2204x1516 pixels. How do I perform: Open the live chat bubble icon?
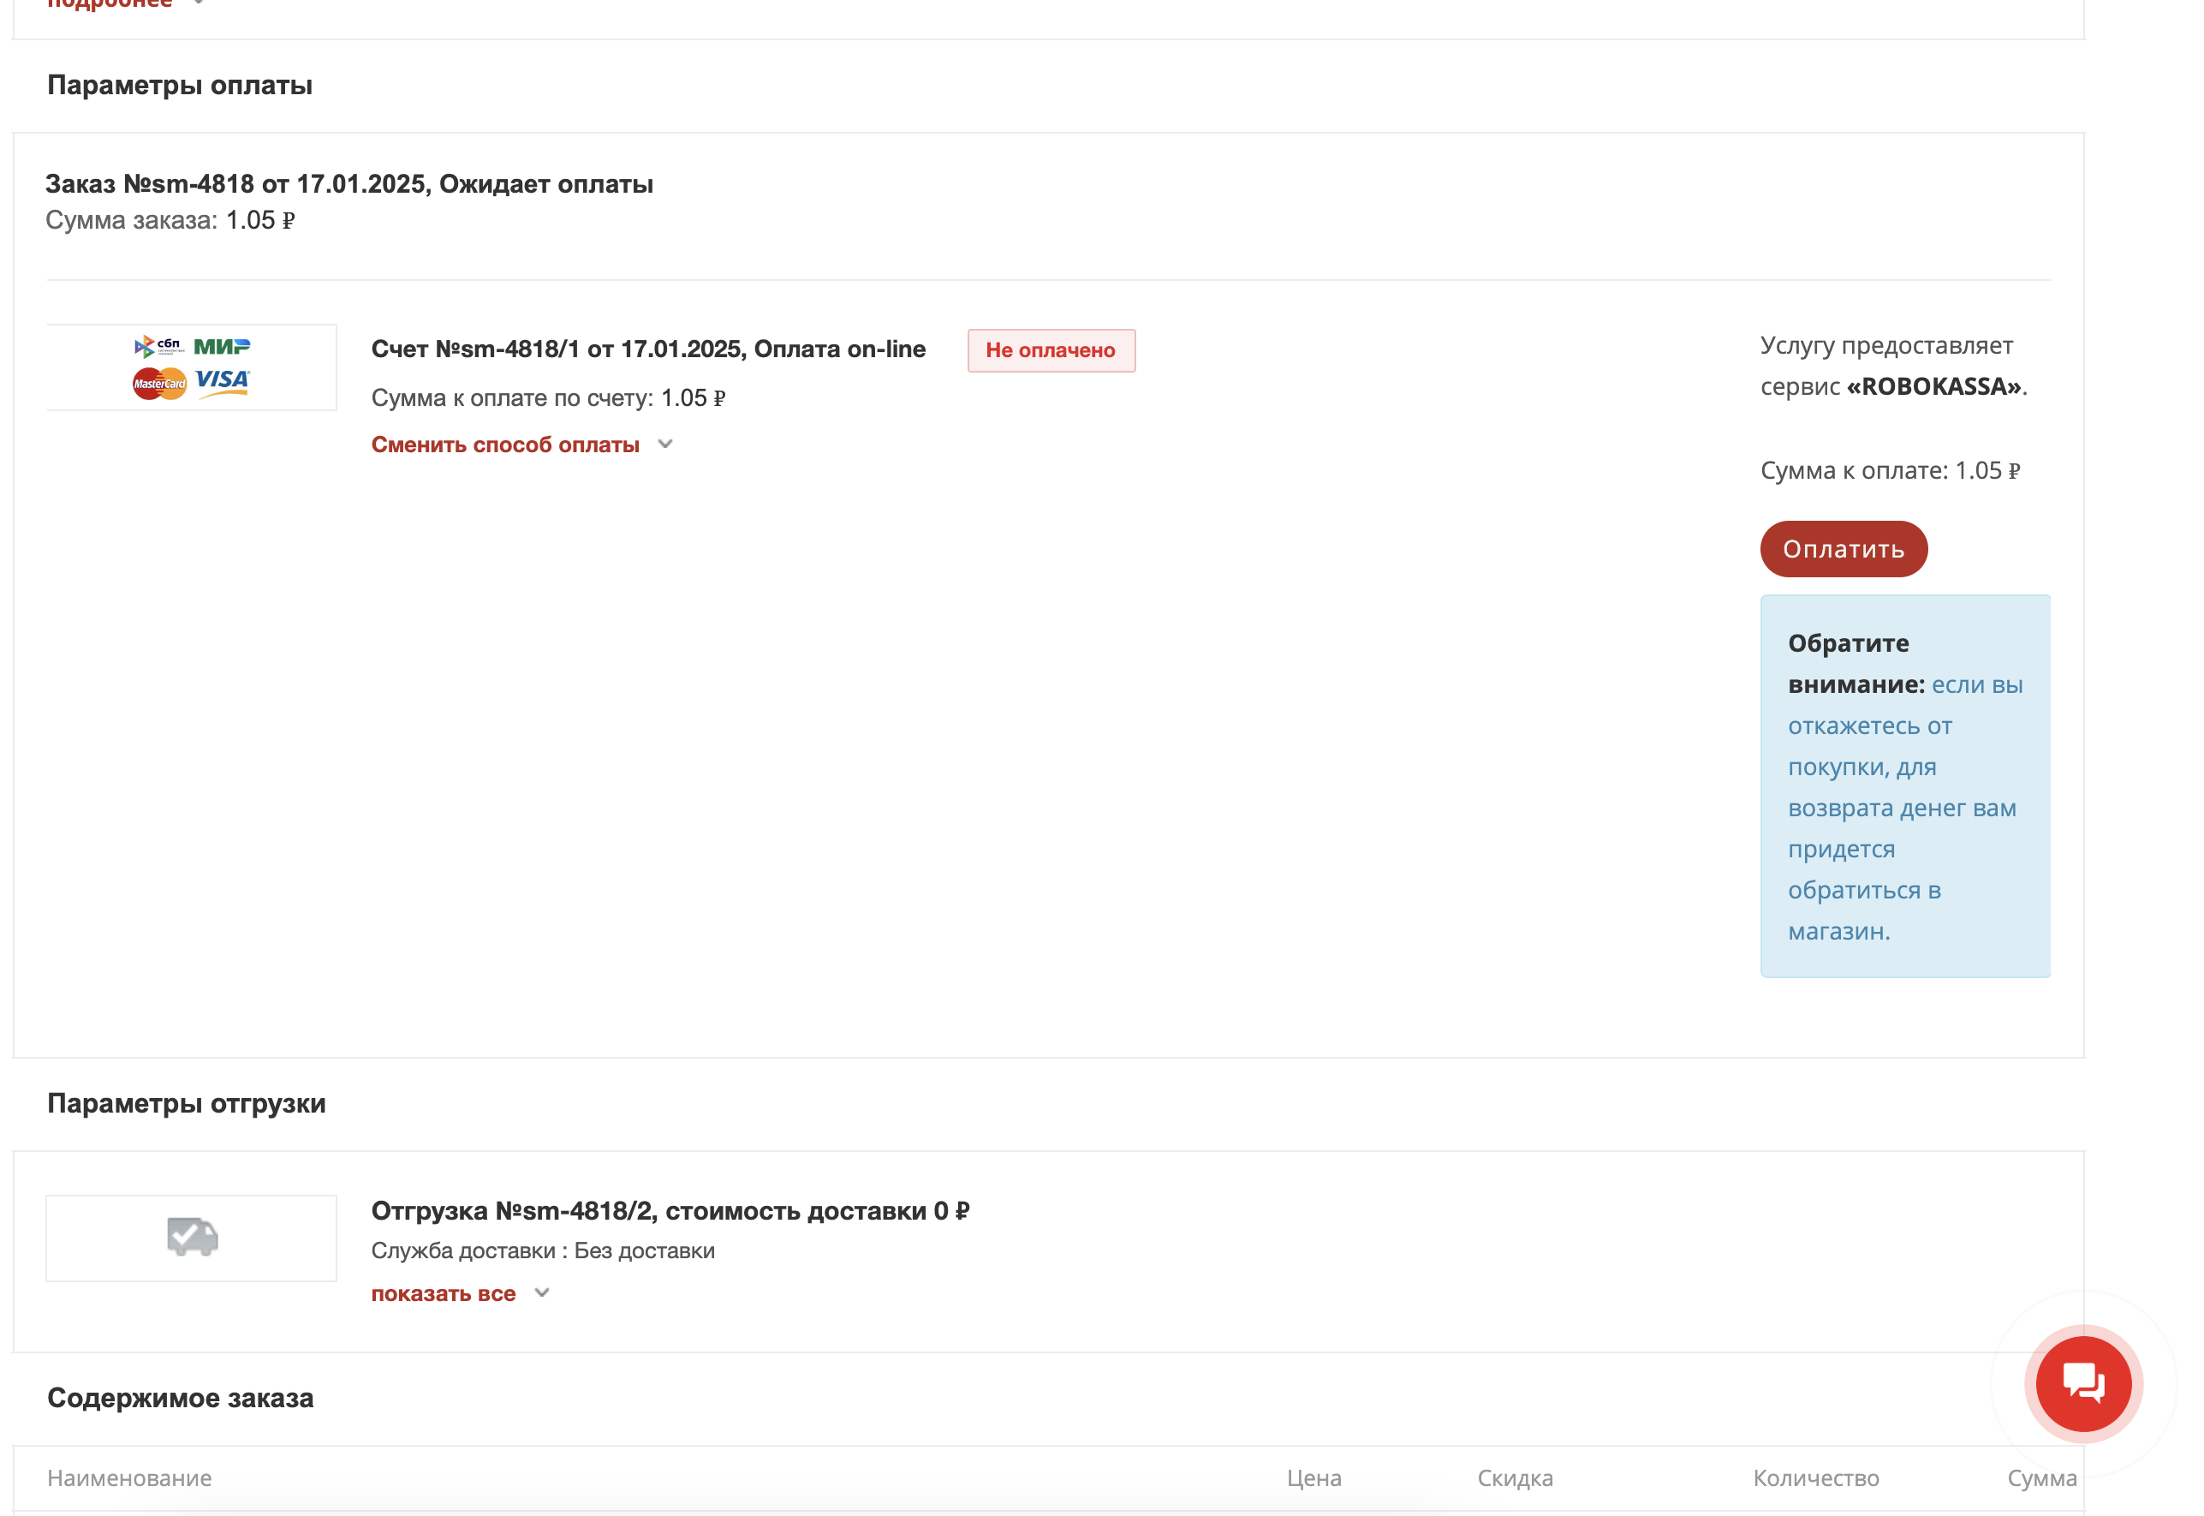[2082, 1383]
